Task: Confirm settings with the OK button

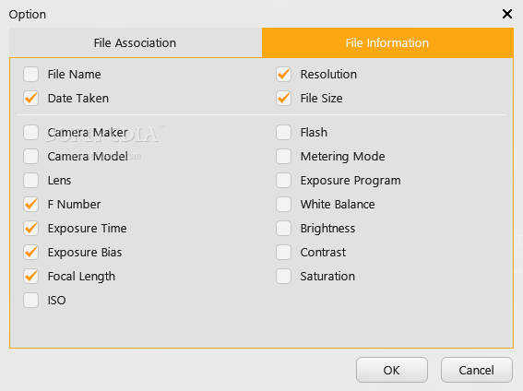Action: 392,370
